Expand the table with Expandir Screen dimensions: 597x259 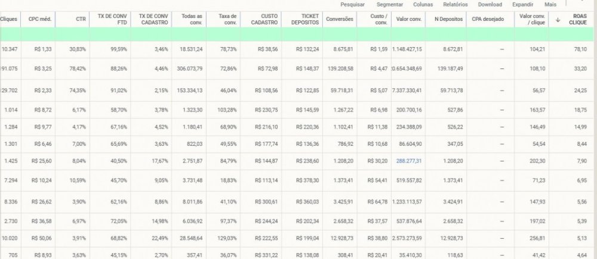tap(522, 5)
